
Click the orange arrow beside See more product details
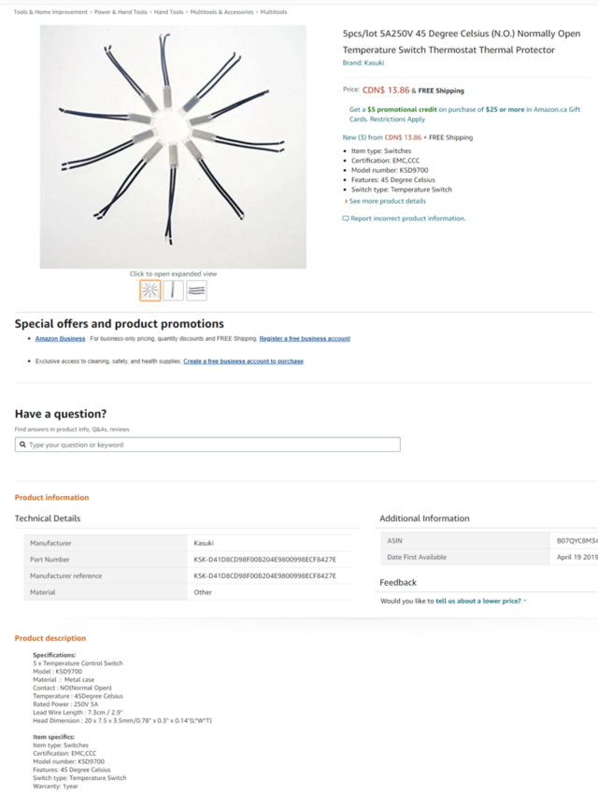pyautogui.click(x=346, y=201)
